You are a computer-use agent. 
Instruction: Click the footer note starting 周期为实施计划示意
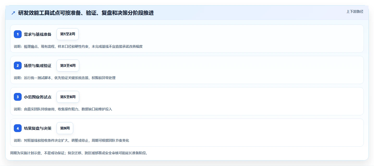tap(79, 153)
